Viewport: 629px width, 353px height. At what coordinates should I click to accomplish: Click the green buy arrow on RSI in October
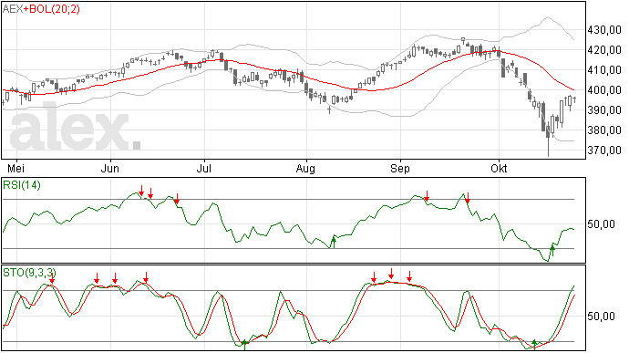tap(552, 251)
